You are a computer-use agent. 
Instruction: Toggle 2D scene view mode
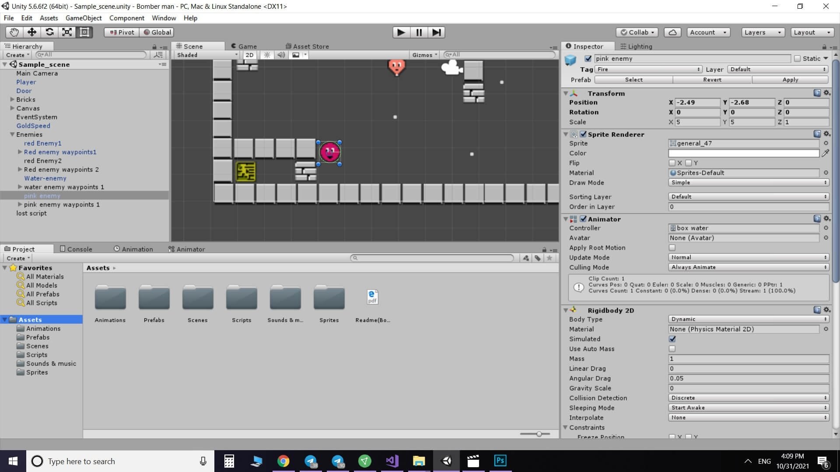[249, 55]
